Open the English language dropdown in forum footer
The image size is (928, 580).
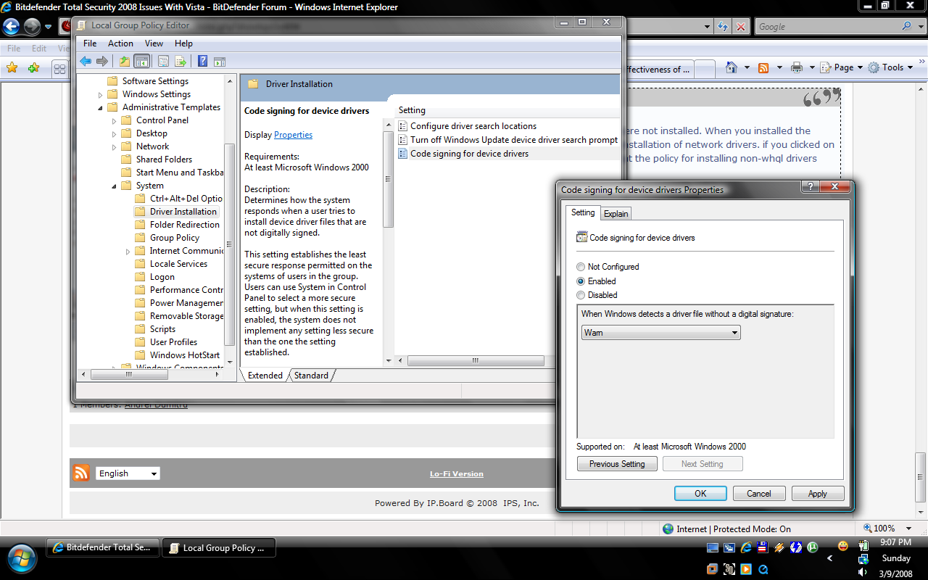pyautogui.click(x=128, y=473)
